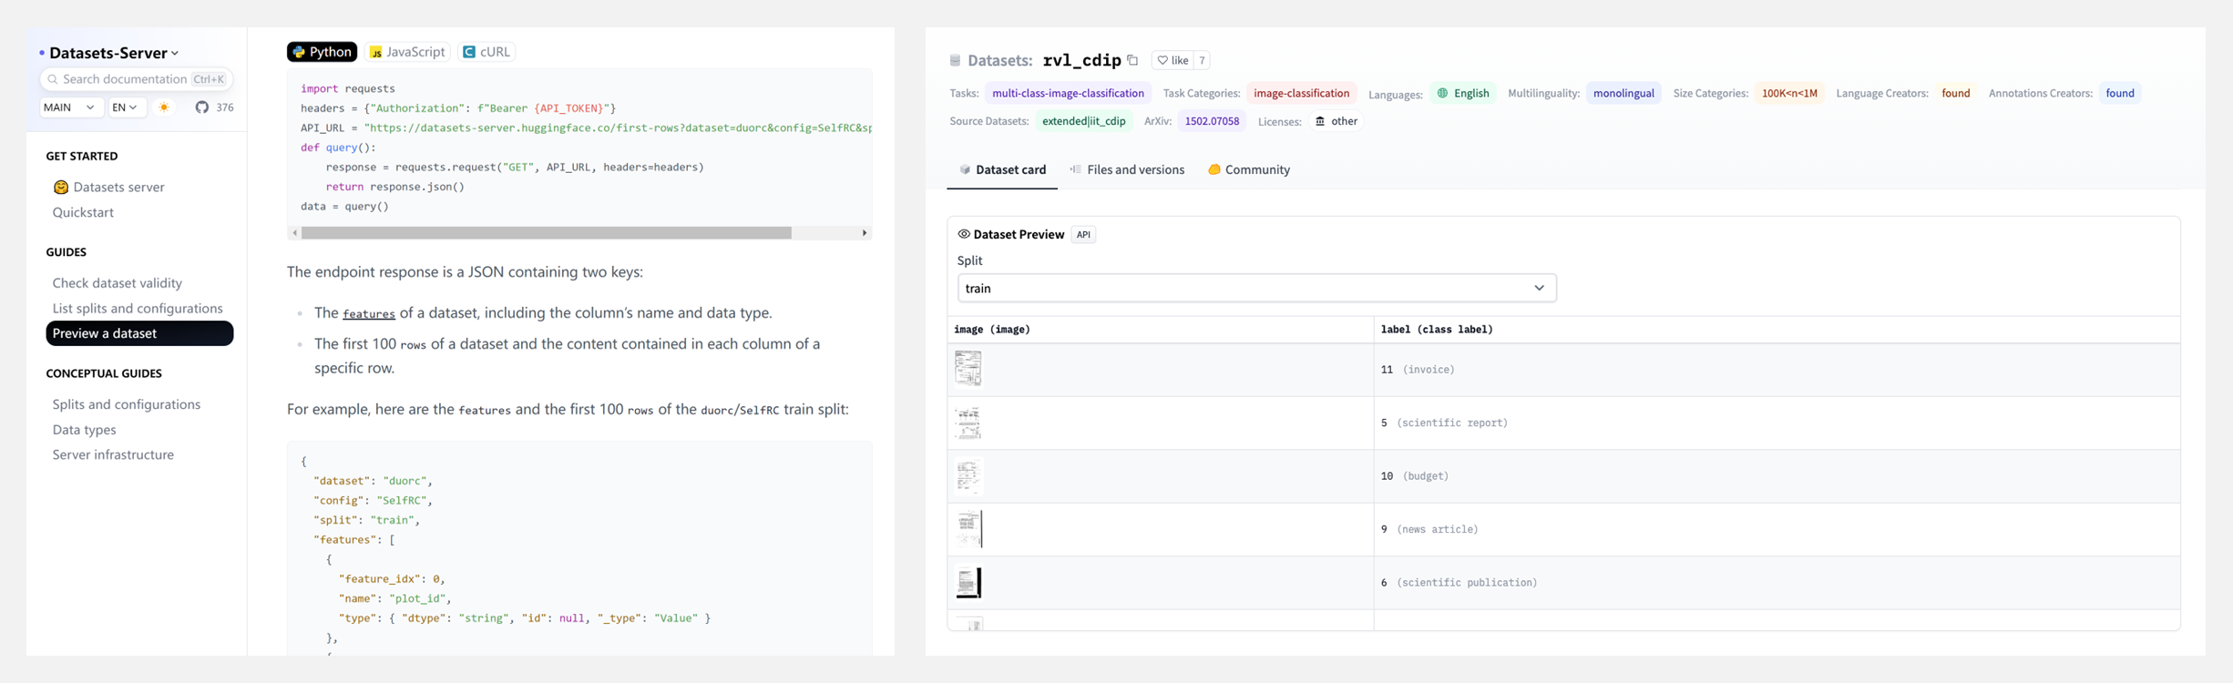Viewport: 2233px width, 683px height.
Task: Click the like count 7
Action: (1202, 60)
